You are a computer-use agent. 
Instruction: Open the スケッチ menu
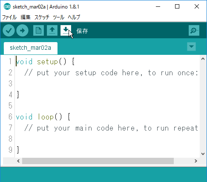click(x=42, y=17)
